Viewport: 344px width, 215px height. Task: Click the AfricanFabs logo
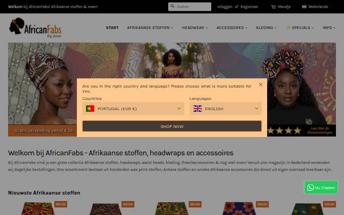coord(35,27)
